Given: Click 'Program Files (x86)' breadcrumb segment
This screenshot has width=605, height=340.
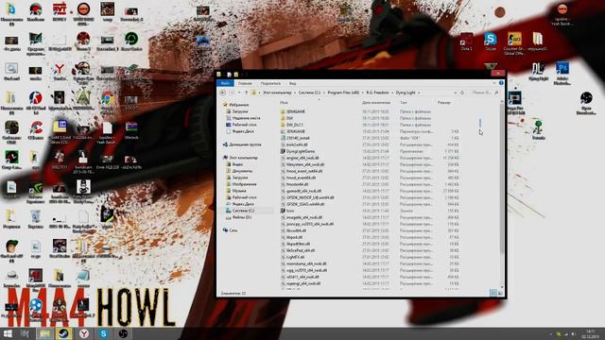Looking at the screenshot, I should click(x=343, y=93).
